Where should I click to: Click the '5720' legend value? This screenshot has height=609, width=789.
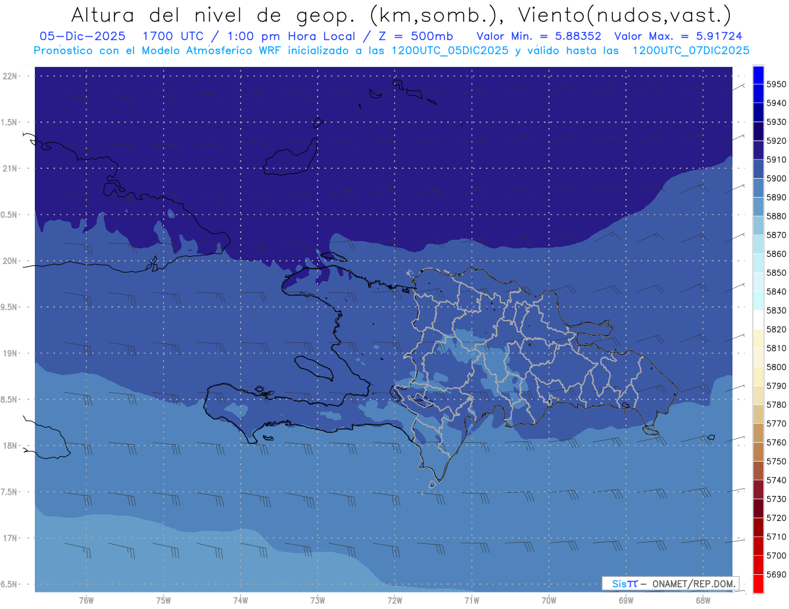(x=777, y=518)
